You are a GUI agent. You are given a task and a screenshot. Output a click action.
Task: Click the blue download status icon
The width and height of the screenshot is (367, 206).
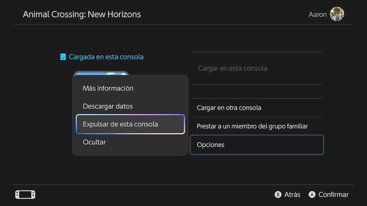[63, 56]
